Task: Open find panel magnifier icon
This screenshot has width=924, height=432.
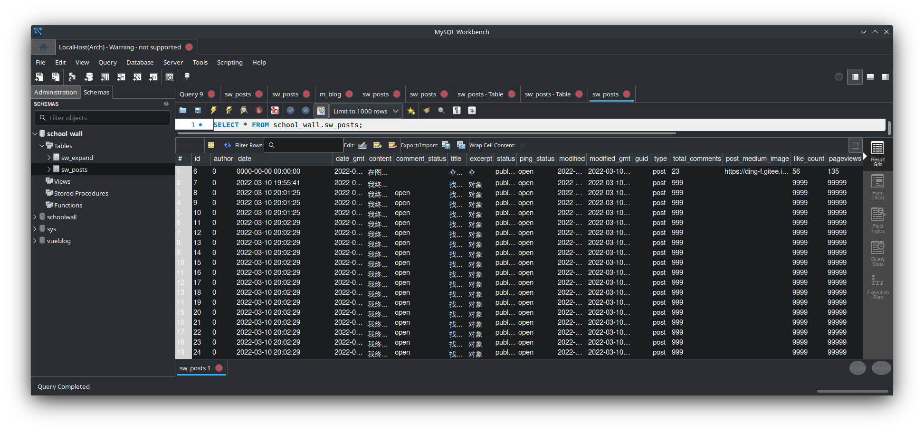Action: click(x=441, y=111)
